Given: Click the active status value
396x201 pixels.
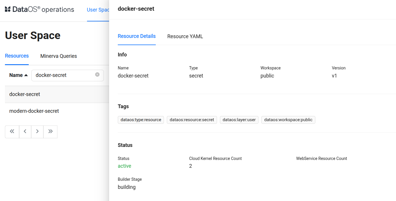Looking at the screenshot, I should pos(124,166).
